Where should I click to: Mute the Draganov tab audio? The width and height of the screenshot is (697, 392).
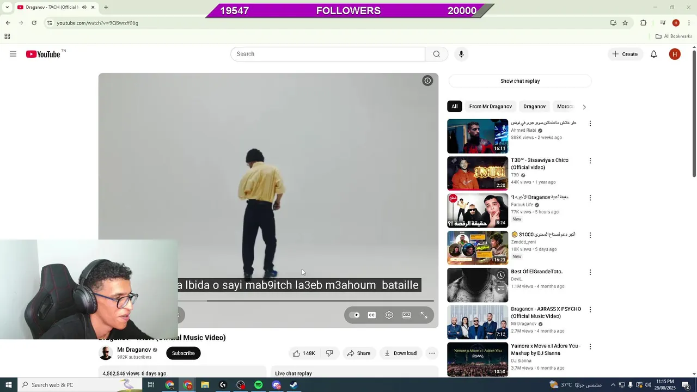[84, 8]
